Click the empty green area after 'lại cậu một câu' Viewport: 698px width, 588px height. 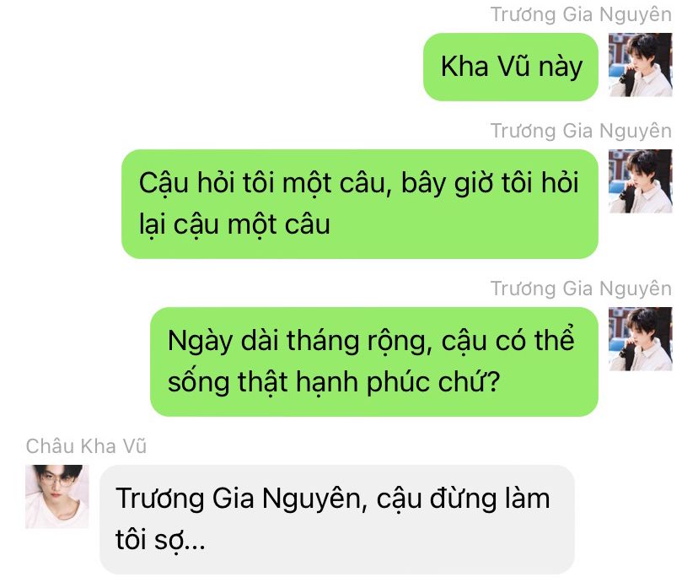tap(463, 224)
